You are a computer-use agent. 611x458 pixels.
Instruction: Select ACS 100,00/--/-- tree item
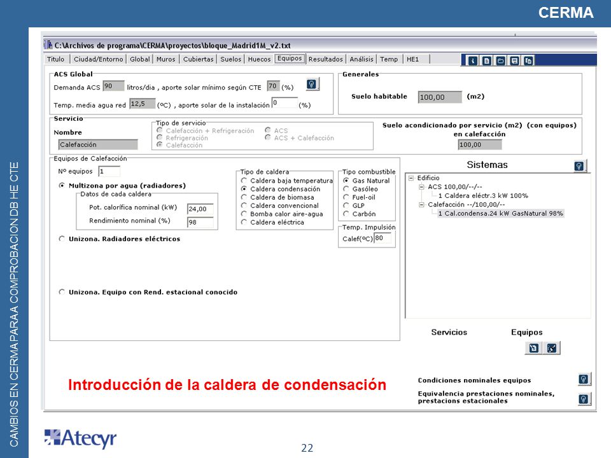[x=454, y=187]
